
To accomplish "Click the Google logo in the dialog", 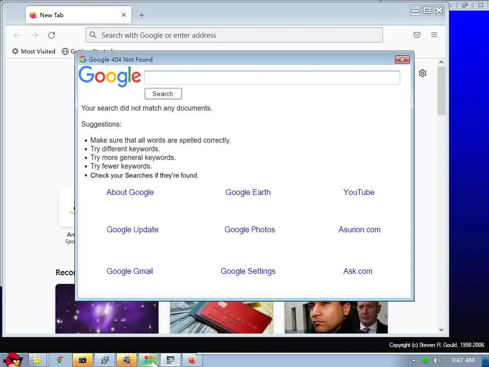I will coord(110,76).
